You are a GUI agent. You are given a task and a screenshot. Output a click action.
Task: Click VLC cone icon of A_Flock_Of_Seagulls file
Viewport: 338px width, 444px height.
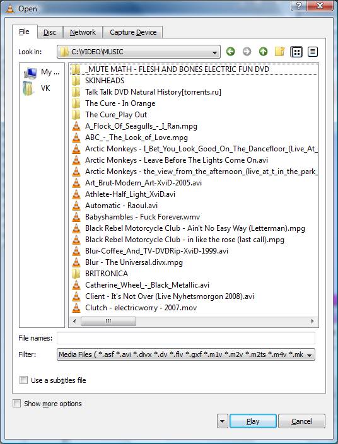pyautogui.click(x=76, y=126)
